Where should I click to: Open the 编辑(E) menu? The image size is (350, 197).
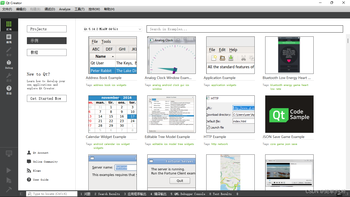click(21, 9)
